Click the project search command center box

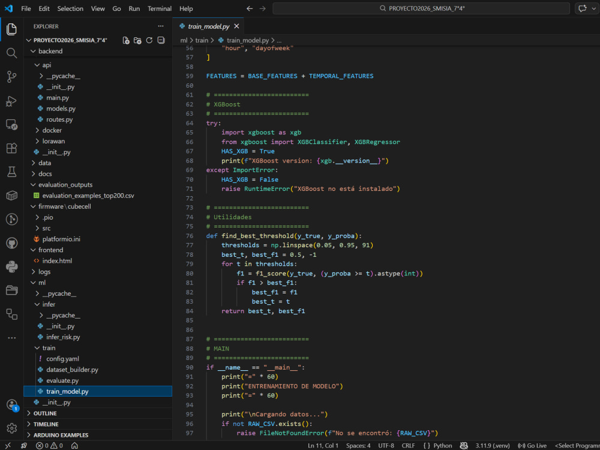pyautogui.click(x=421, y=8)
